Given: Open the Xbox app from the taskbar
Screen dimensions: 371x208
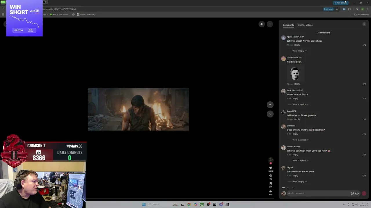Looking at the screenshot, I should [202, 205].
